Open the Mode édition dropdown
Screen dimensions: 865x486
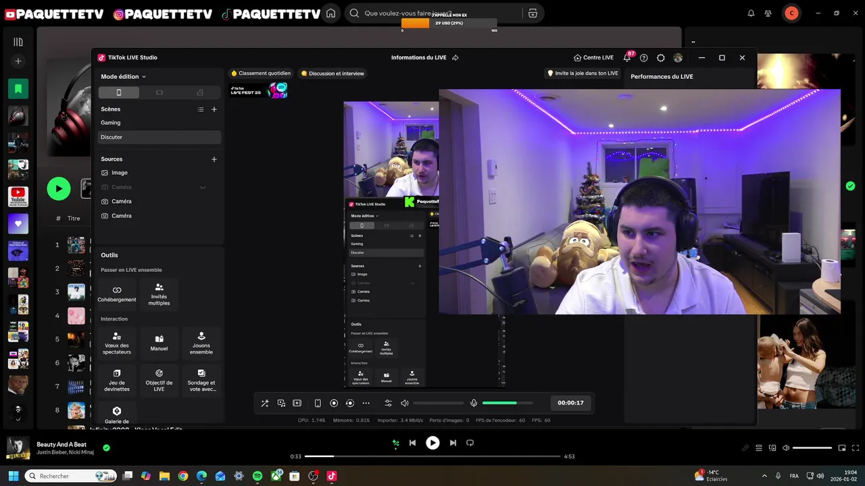click(124, 76)
